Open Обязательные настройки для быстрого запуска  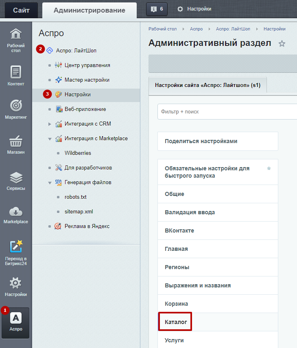218,172
